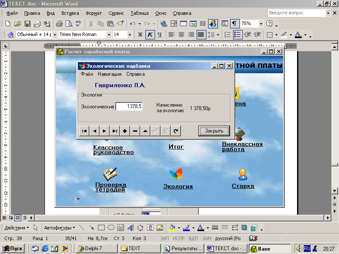Increase the paragraph indent
339x254 pixels.
[x=257, y=35]
